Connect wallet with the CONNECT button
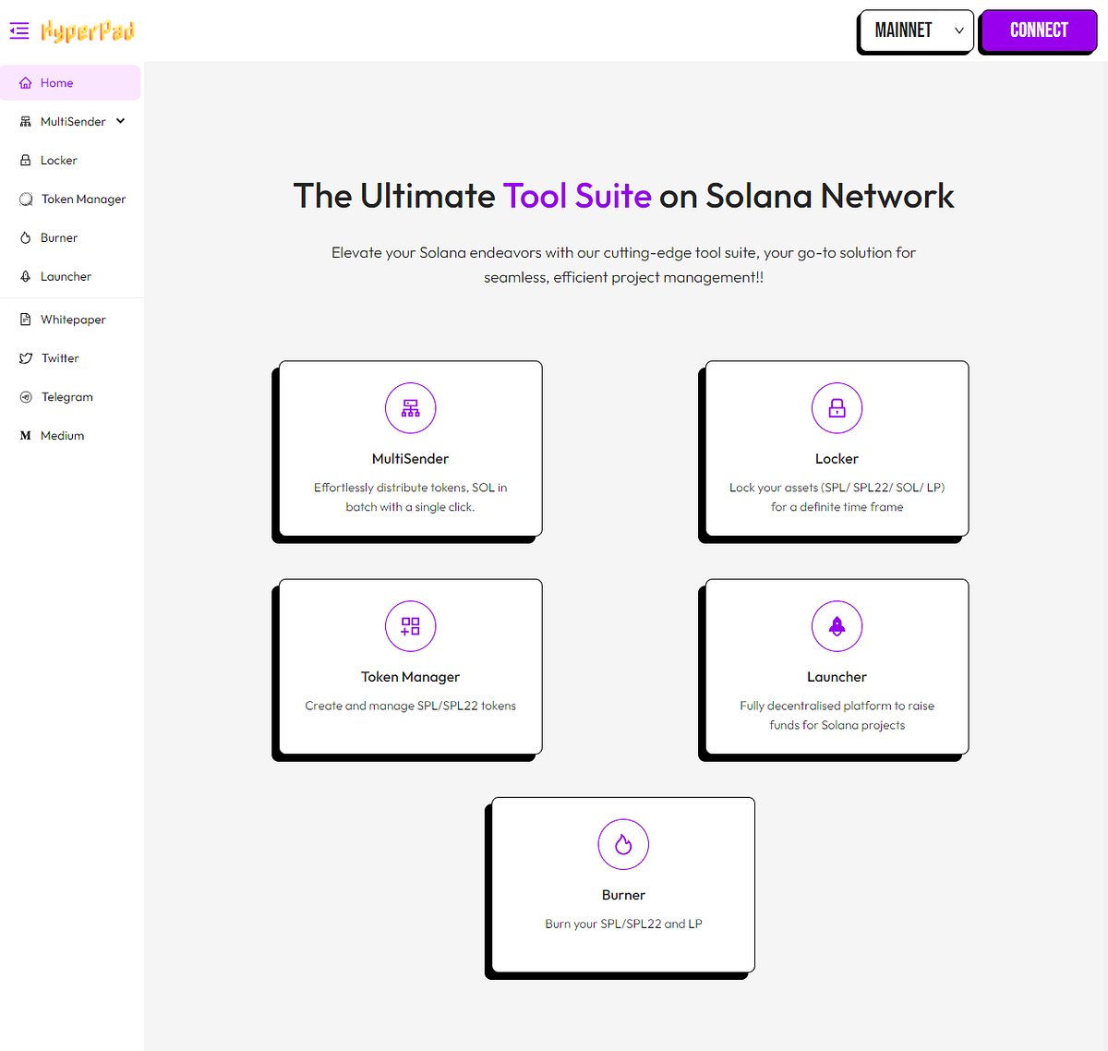This screenshot has width=1108, height=1051. (x=1038, y=31)
